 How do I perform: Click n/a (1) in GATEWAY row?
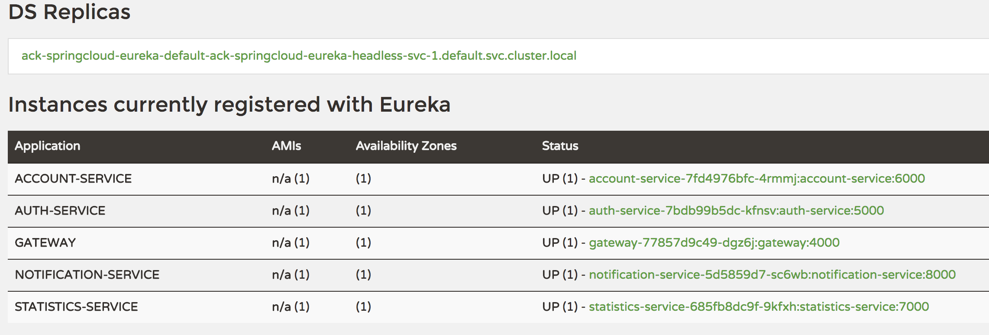[291, 243]
